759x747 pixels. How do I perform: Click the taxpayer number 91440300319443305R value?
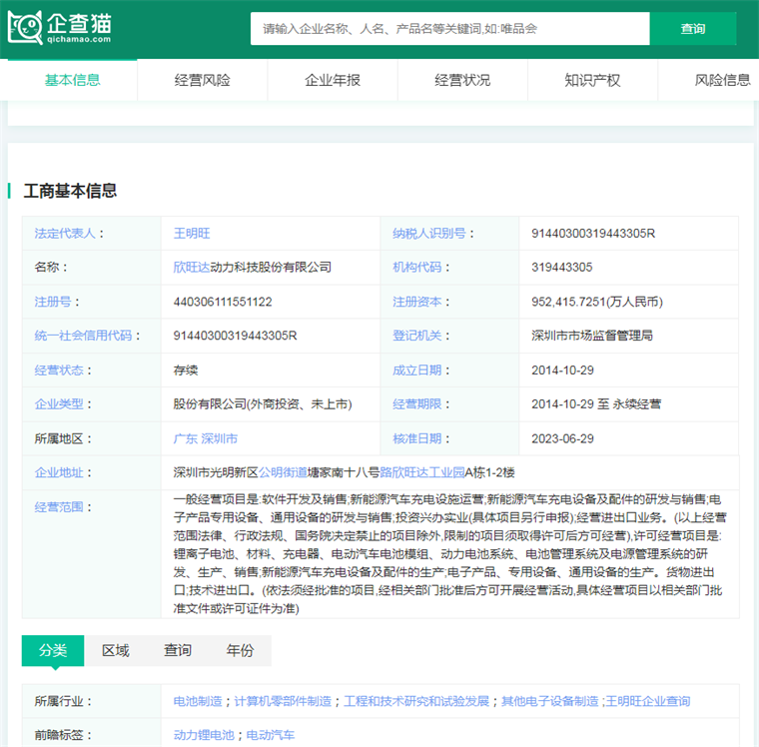(x=593, y=234)
